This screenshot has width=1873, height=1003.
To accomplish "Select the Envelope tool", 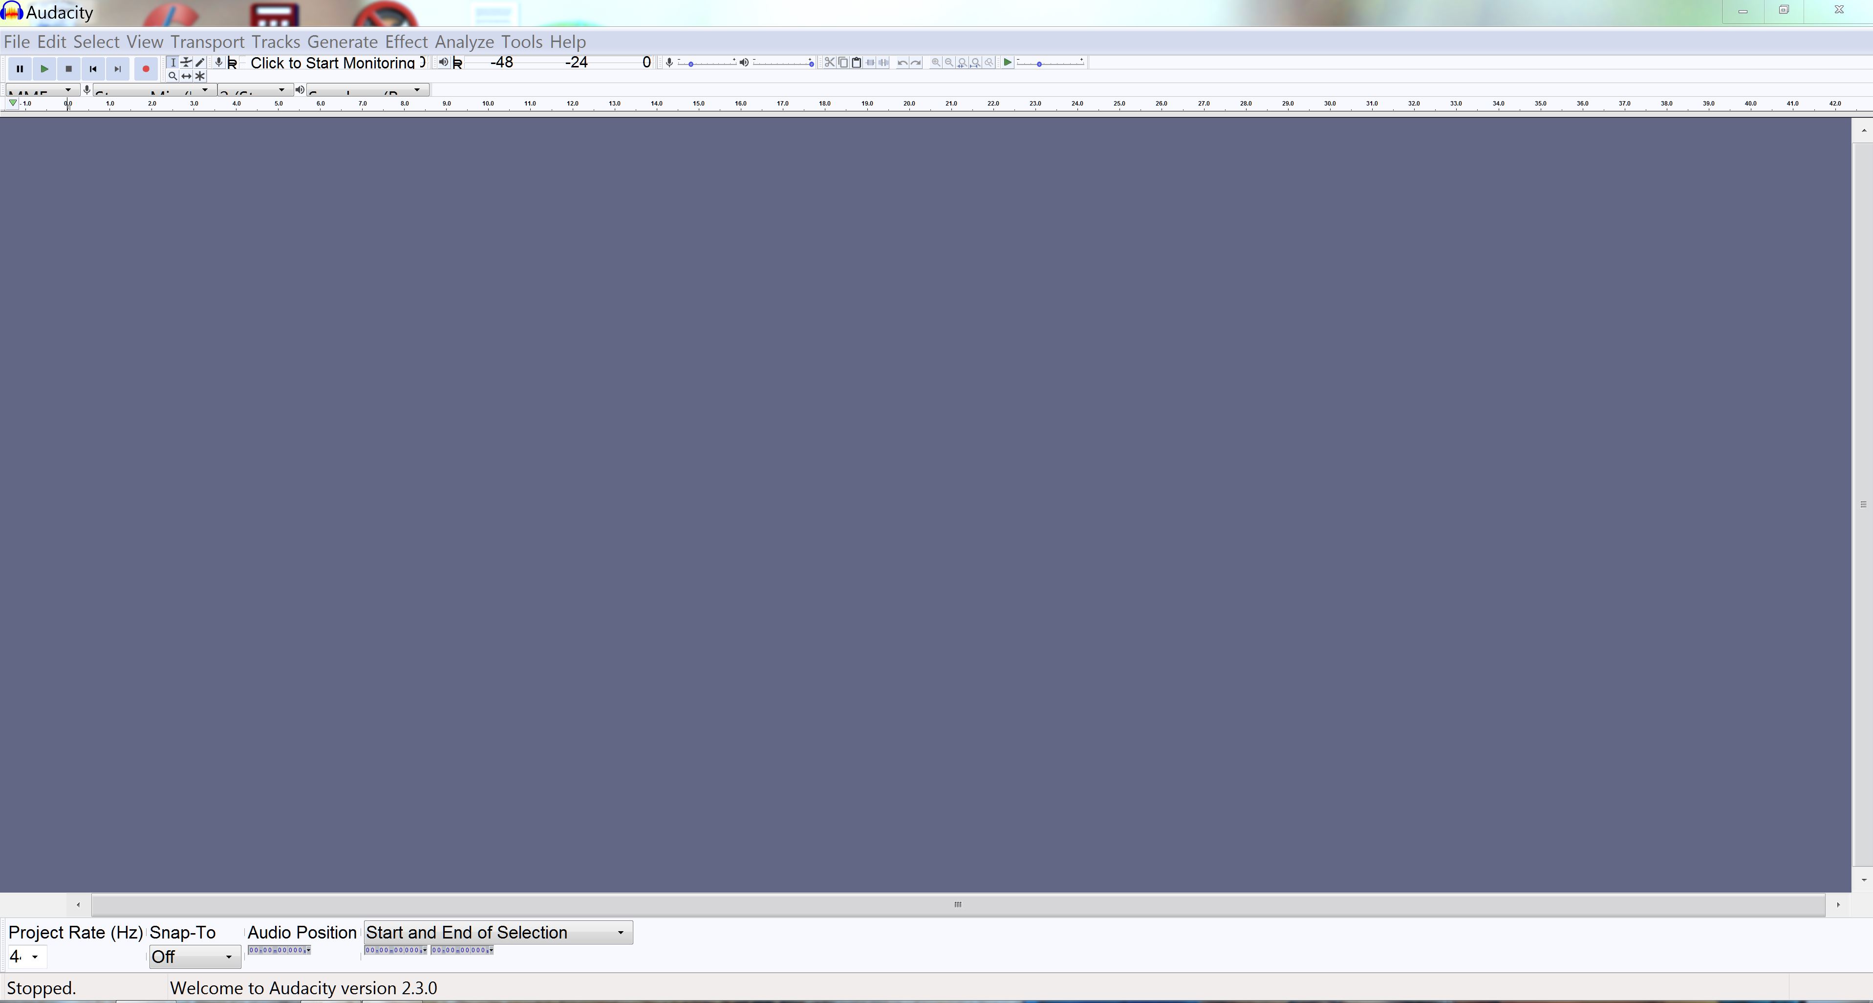I will pos(186,63).
